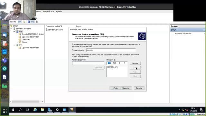
Task: Click the left scroll arrow of tree pane
Action: pos(11,101)
